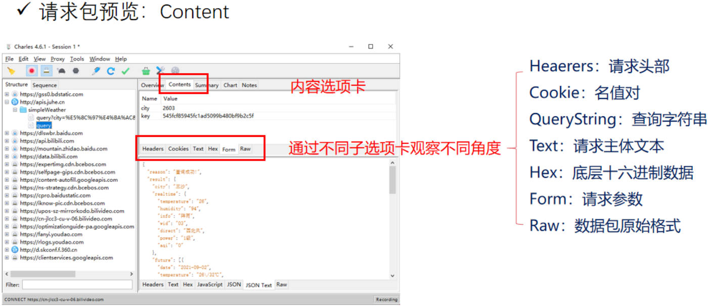Open the Tools menu
Screen dimensions: 714x306
tap(77, 59)
